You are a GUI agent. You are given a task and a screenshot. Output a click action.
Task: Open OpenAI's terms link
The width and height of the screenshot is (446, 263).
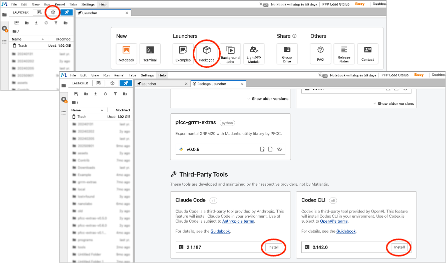334,221
